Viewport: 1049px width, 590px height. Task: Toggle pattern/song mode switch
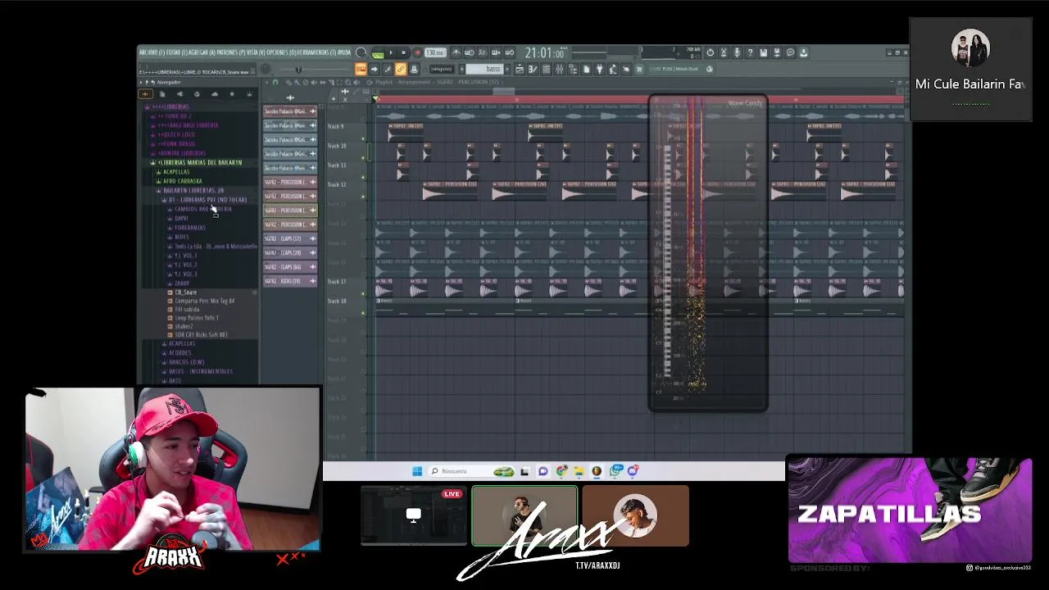click(x=377, y=53)
